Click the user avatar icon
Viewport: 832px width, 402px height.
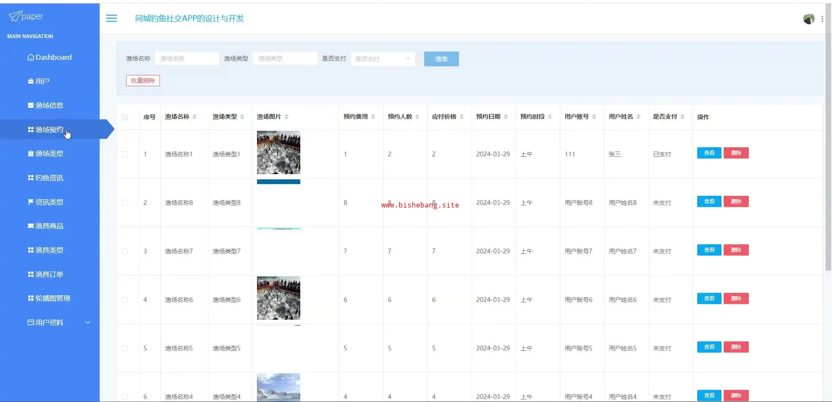pos(809,19)
